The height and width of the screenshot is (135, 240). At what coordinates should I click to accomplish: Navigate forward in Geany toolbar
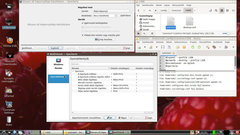[199, 47]
